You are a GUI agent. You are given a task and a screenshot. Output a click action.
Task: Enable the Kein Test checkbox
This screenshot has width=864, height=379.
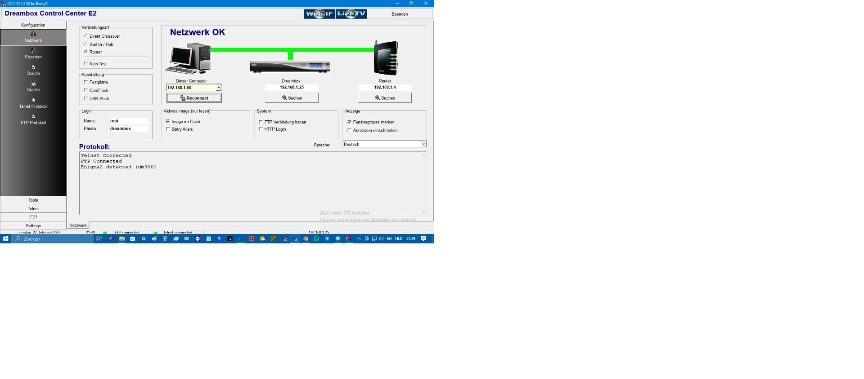86,64
